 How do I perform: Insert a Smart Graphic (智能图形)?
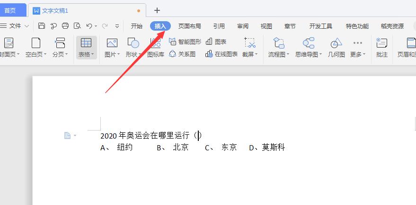coord(185,41)
